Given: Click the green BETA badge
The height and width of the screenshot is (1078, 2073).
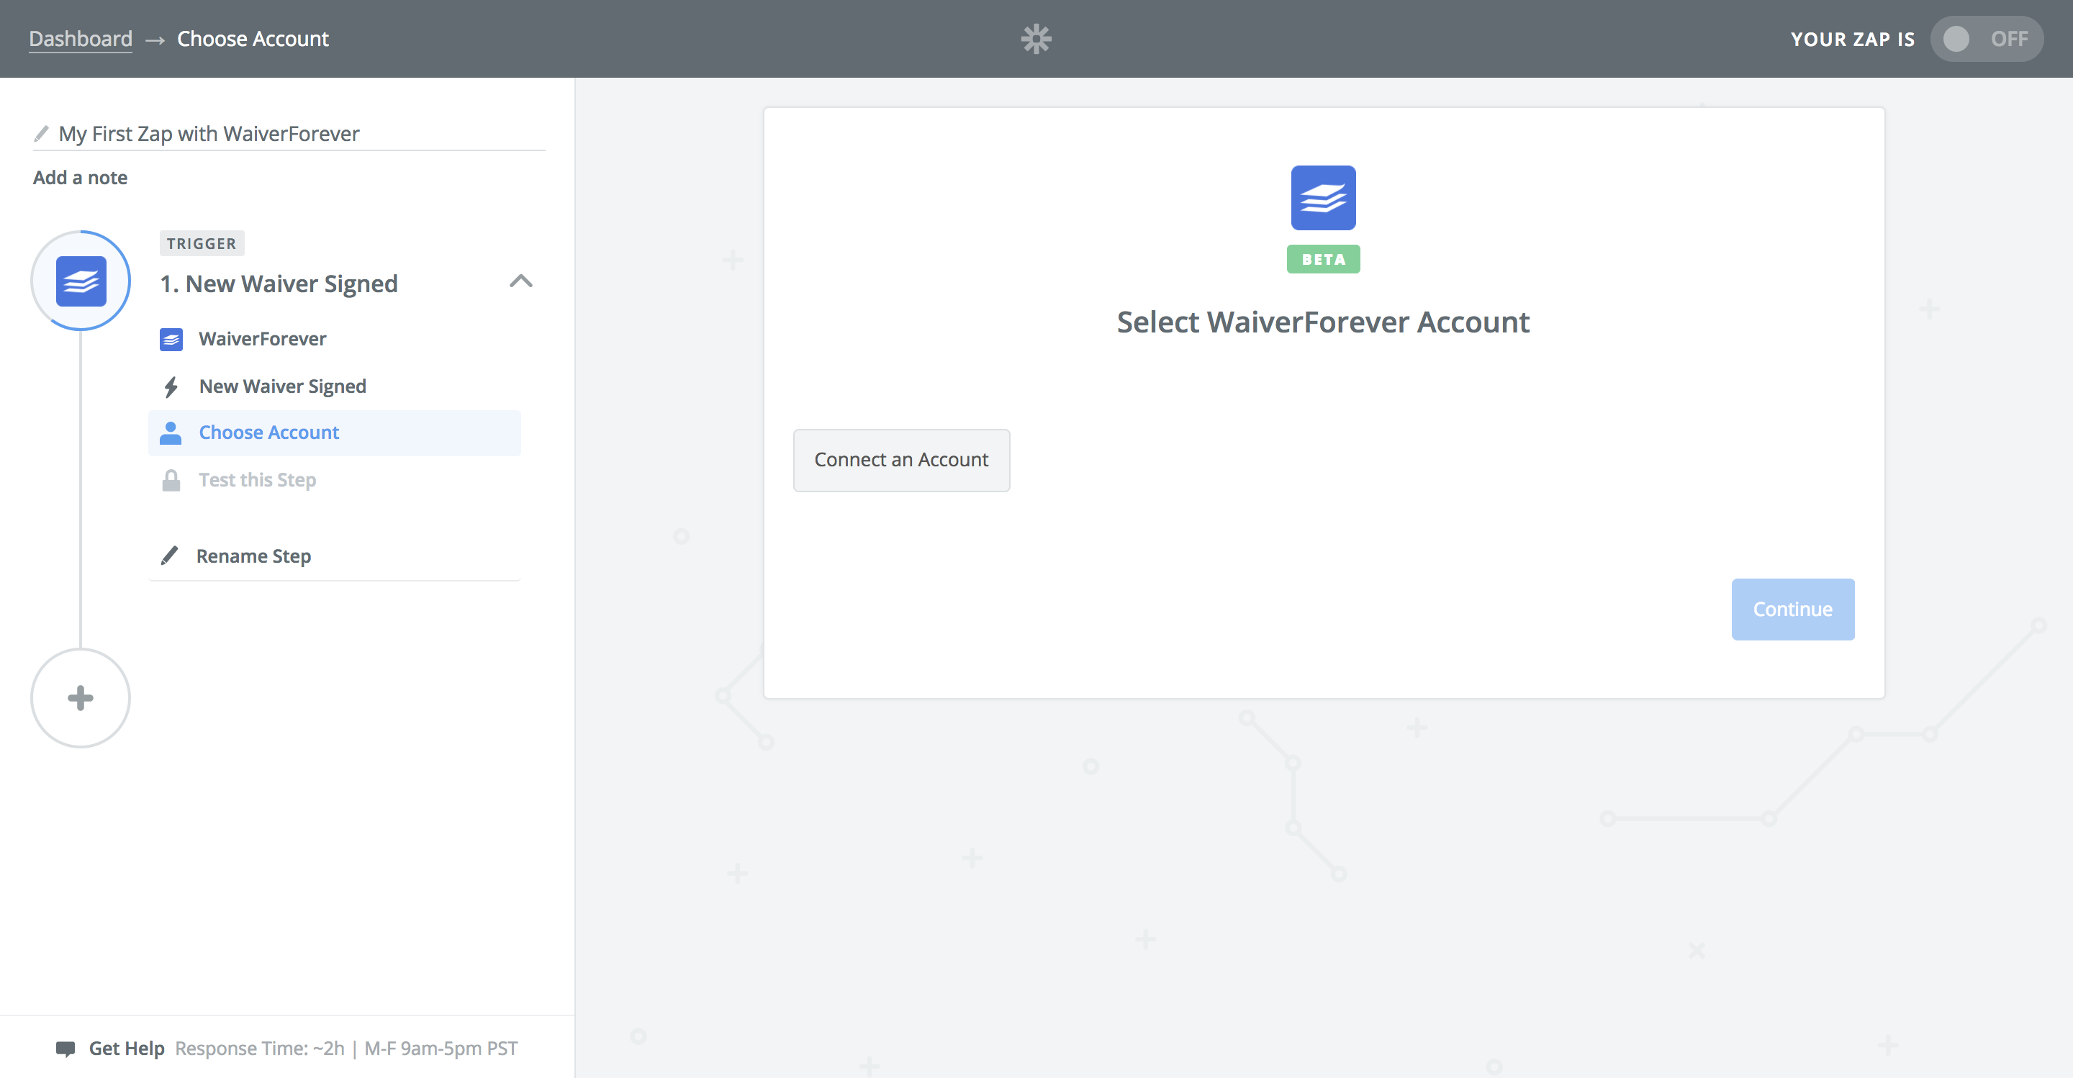Looking at the screenshot, I should coord(1323,259).
